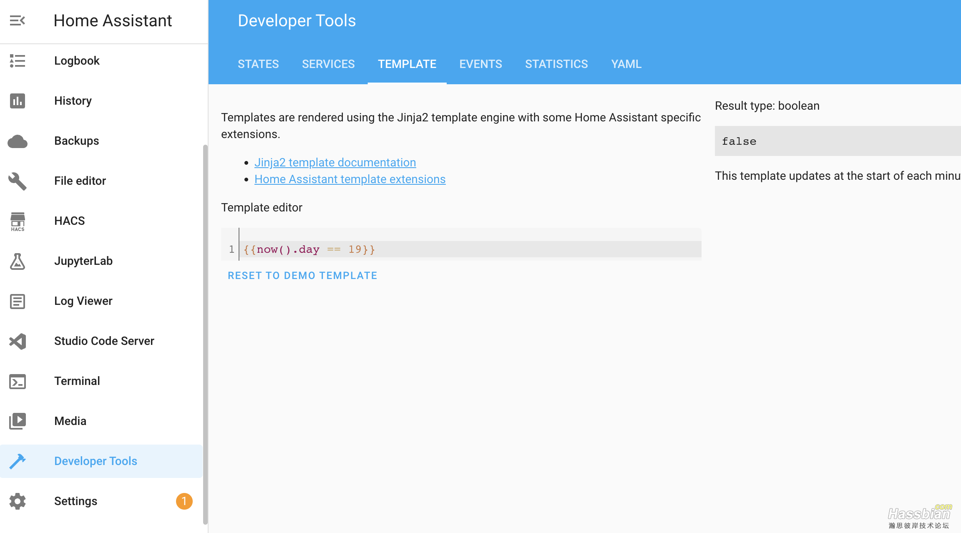Screen dimensions: 961x533
Task: Collapse the sidebar with the menu icon
Action: 18,20
